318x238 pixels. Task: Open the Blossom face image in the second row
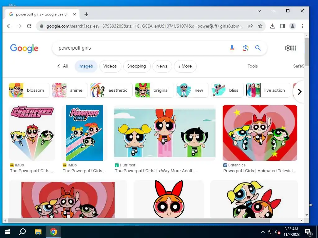[169, 199]
